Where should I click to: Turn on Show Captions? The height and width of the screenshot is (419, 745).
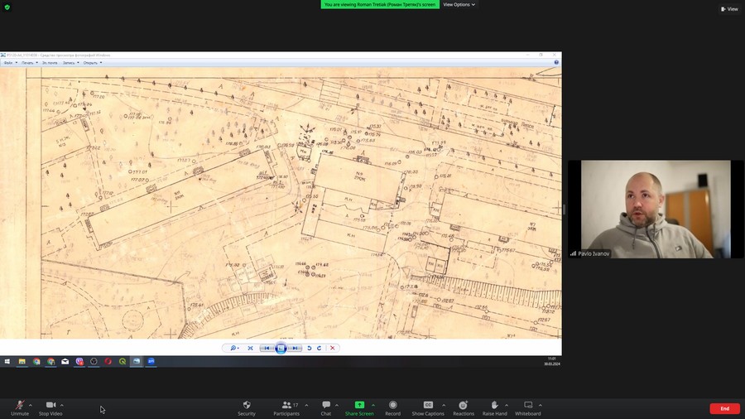coord(428,408)
